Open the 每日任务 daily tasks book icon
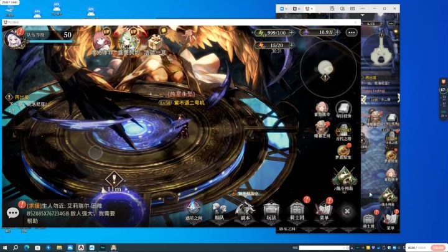 343,110
